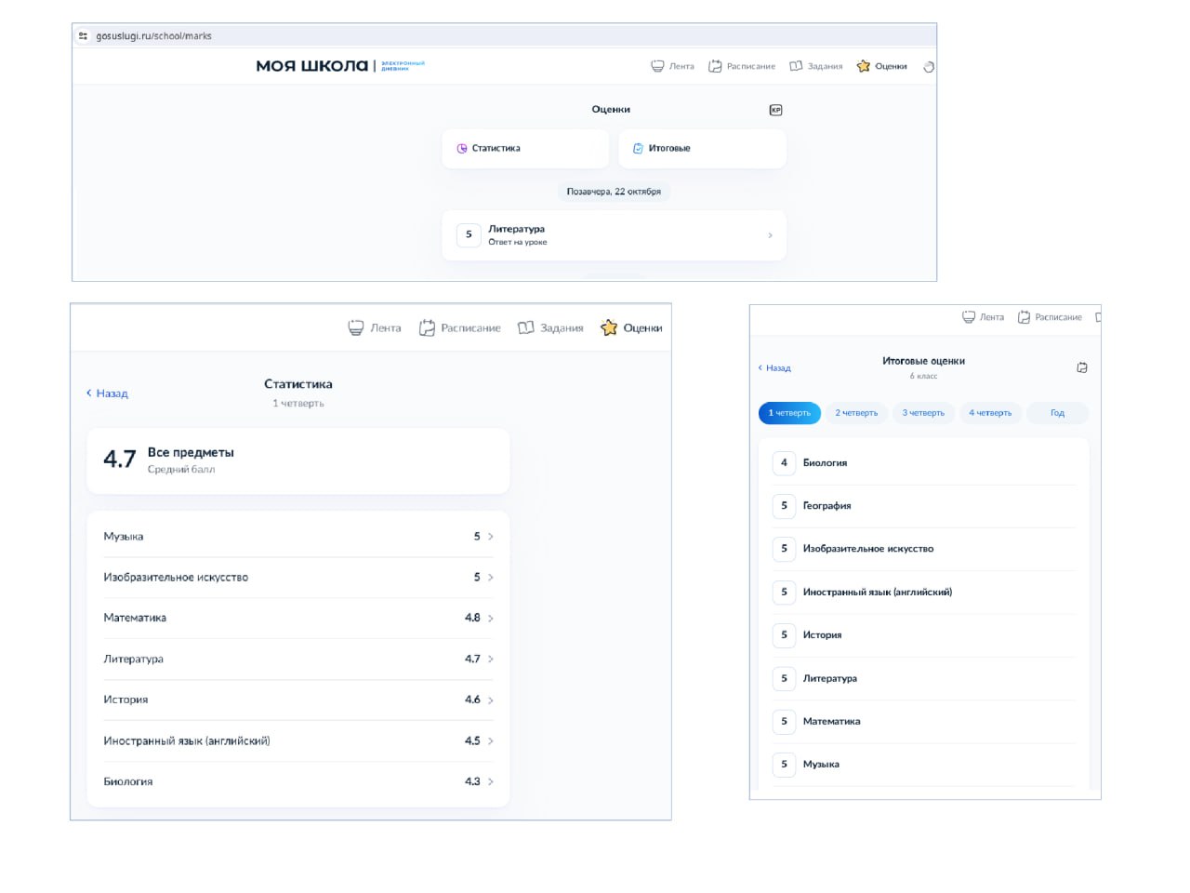The width and height of the screenshot is (1190, 893).
Task: Expand the История 4.6 row chevron
Action: coord(491,700)
